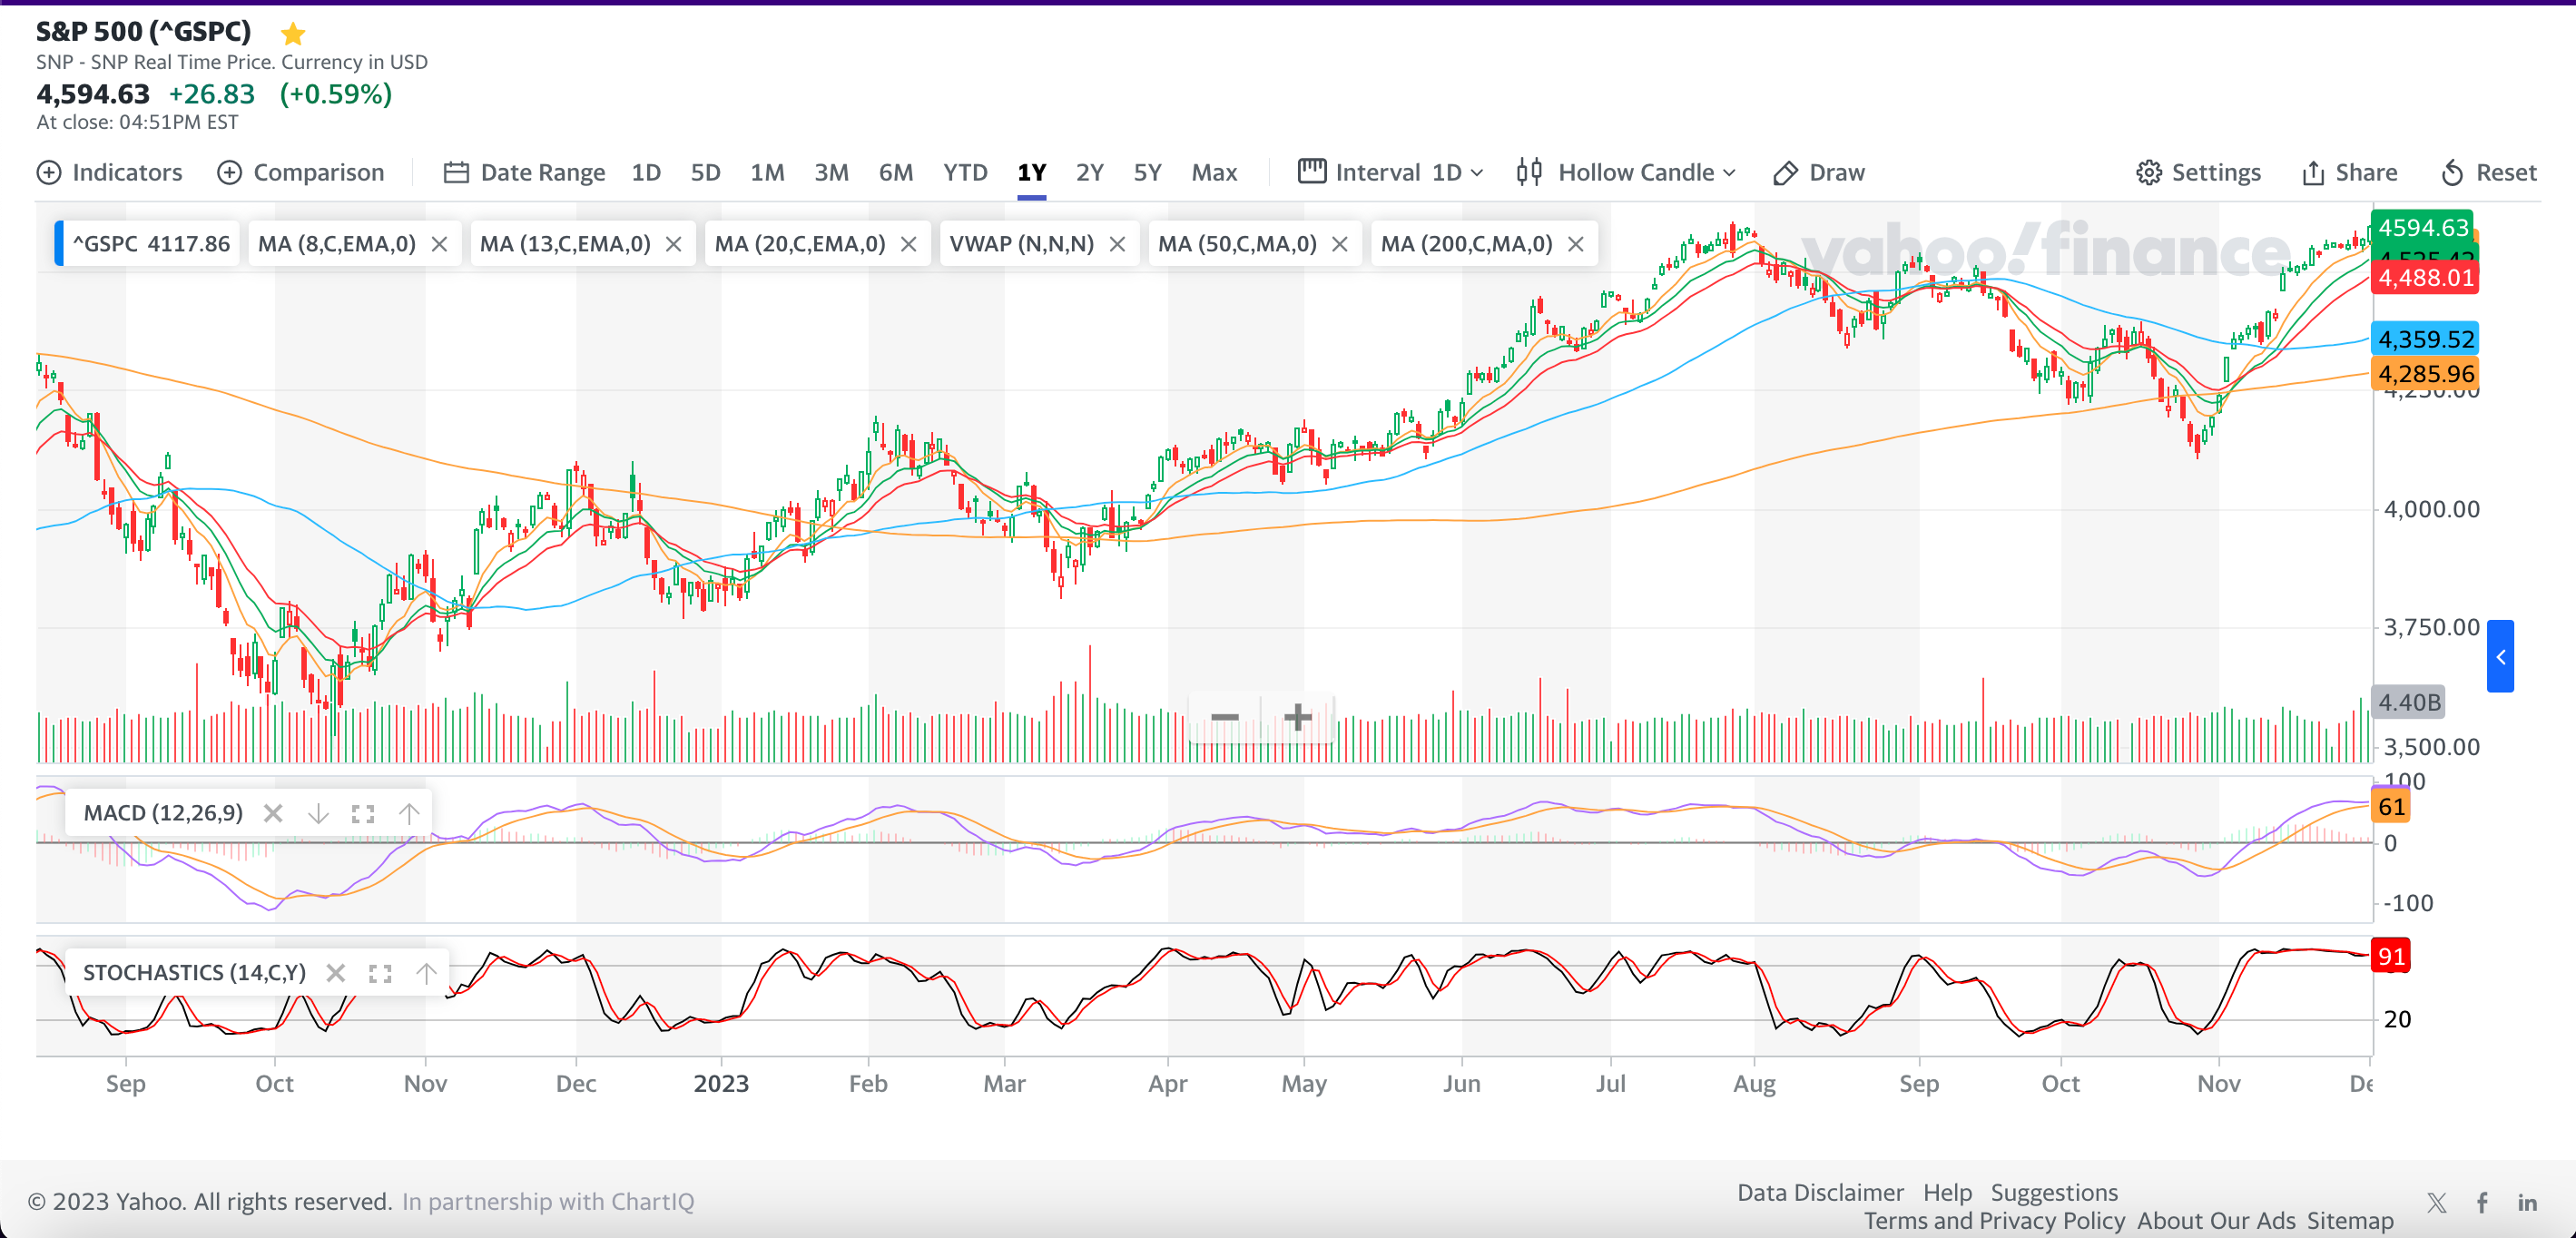Expand collapsed side panel blue arrow
Image resolution: width=2576 pixels, height=1238 pixels.
click(x=2500, y=656)
